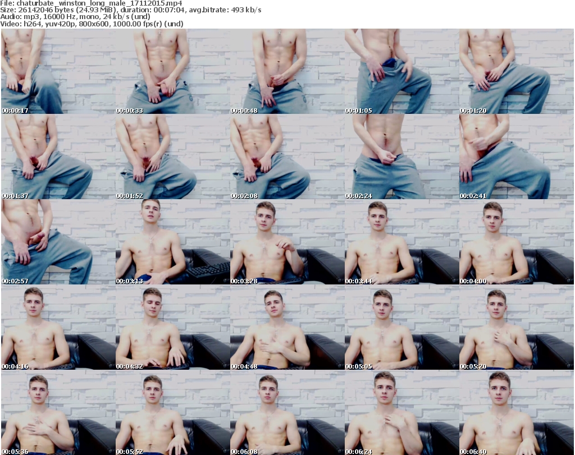
Task: Choose the frame thumbnail stamped 00:01:37
Action: pos(58,157)
